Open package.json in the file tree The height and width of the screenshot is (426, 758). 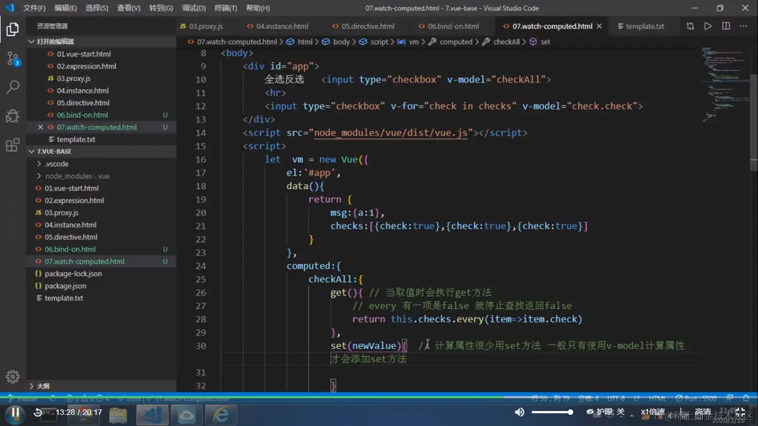tap(65, 286)
